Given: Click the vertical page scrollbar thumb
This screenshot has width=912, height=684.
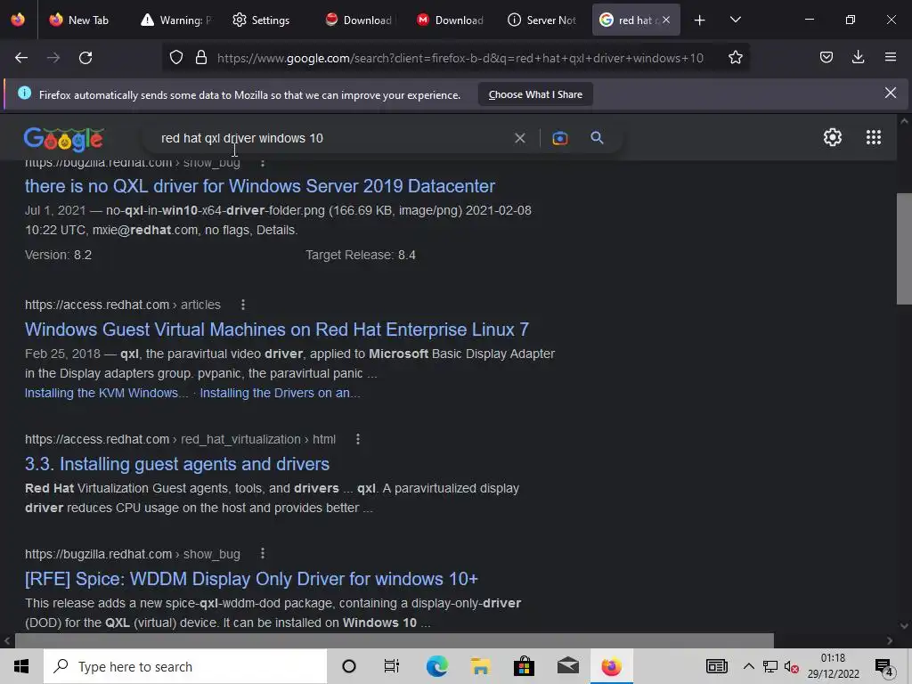Looking at the screenshot, I should 904,249.
